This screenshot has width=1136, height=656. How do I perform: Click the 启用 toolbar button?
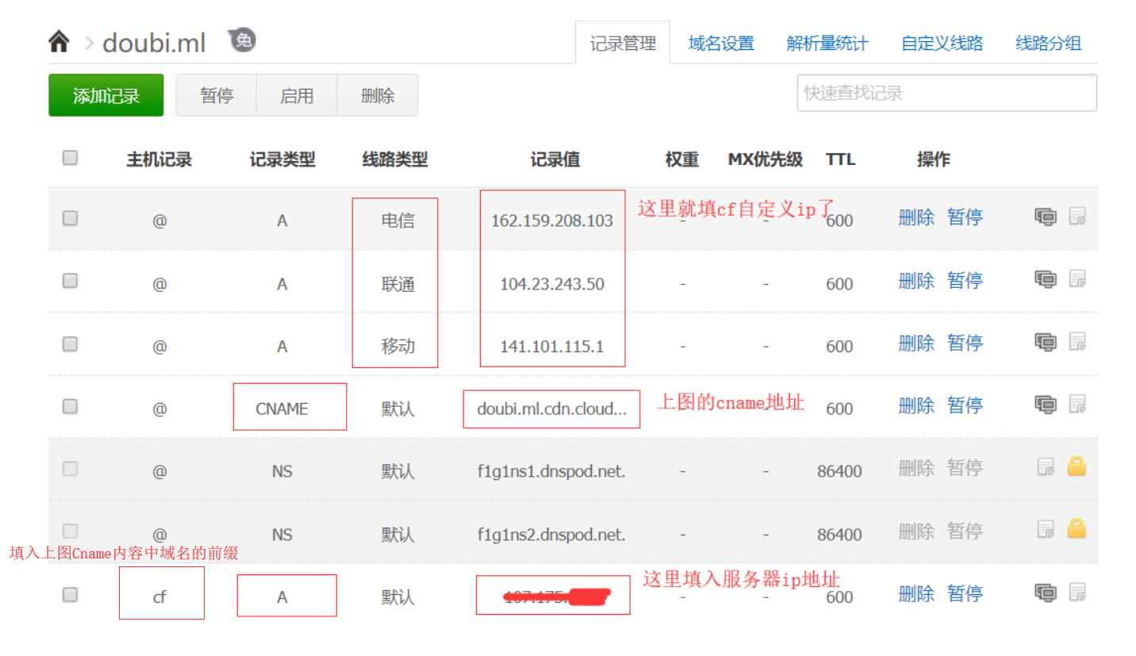click(297, 95)
